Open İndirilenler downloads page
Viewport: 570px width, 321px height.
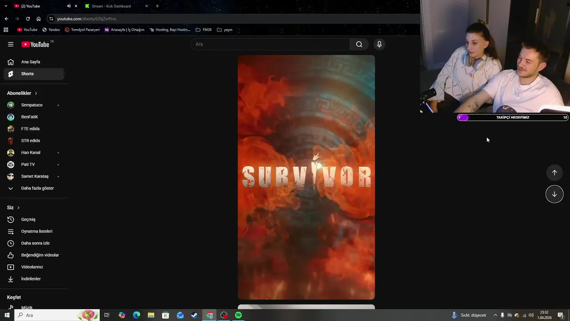click(34, 279)
